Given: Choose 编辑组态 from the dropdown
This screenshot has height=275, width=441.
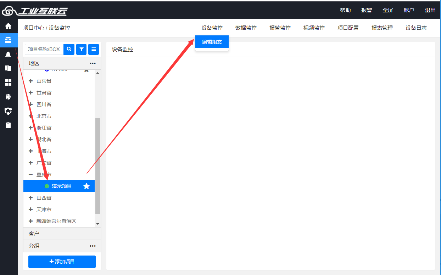Looking at the screenshot, I should pos(212,42).
